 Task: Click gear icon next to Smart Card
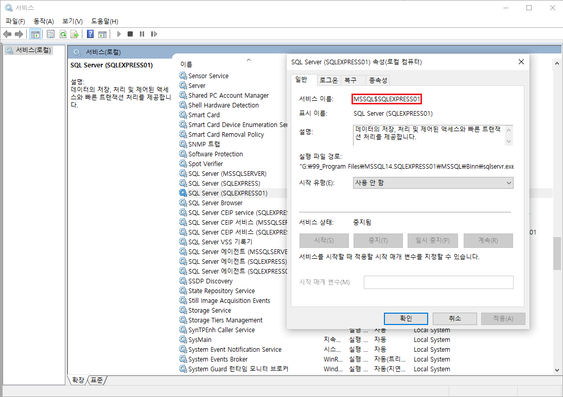[183, 115]
